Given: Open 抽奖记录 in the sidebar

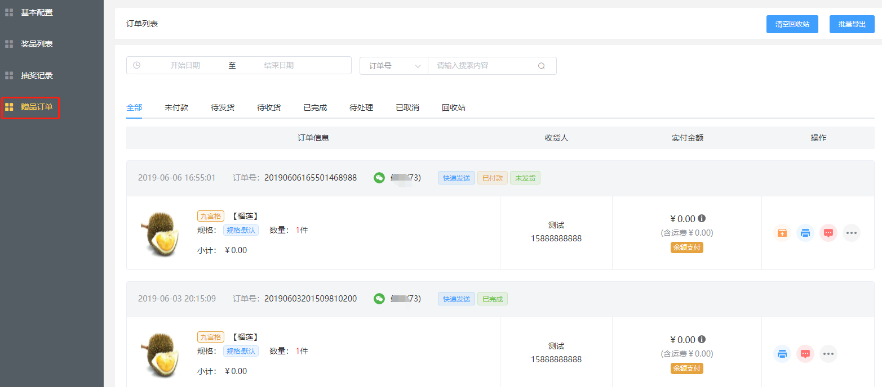Looking at the screenshot, I should pyautogui.click(x=37, y=75).
